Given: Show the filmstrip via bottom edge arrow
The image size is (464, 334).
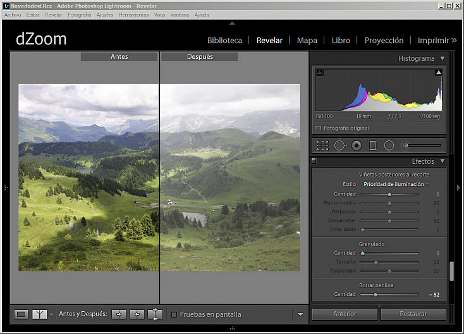Looking at the screenshot, I should (232, 328).
